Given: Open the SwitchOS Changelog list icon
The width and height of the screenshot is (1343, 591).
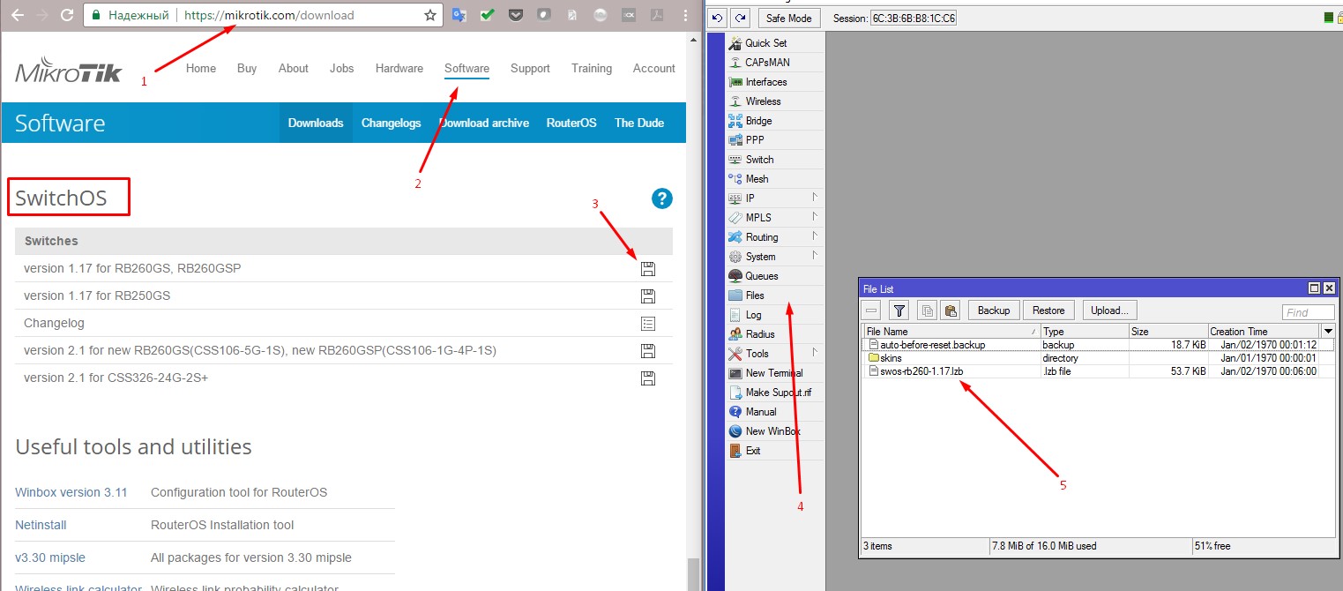Looking at the screenshot, I should coord(648,324).
